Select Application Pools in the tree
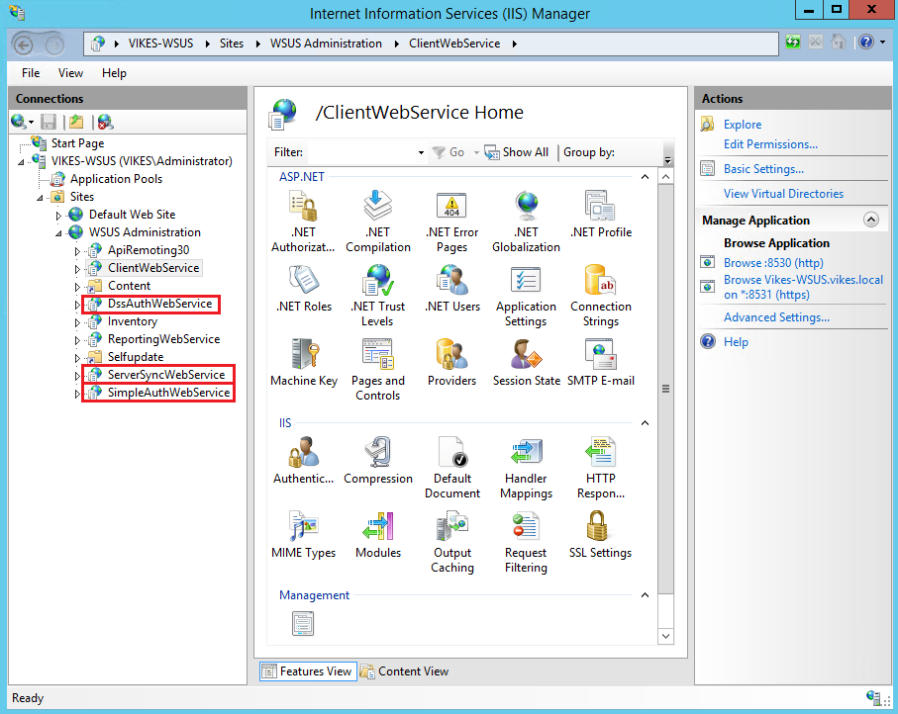Viewport: 898px width, 714px height. [x=116, y=179]
